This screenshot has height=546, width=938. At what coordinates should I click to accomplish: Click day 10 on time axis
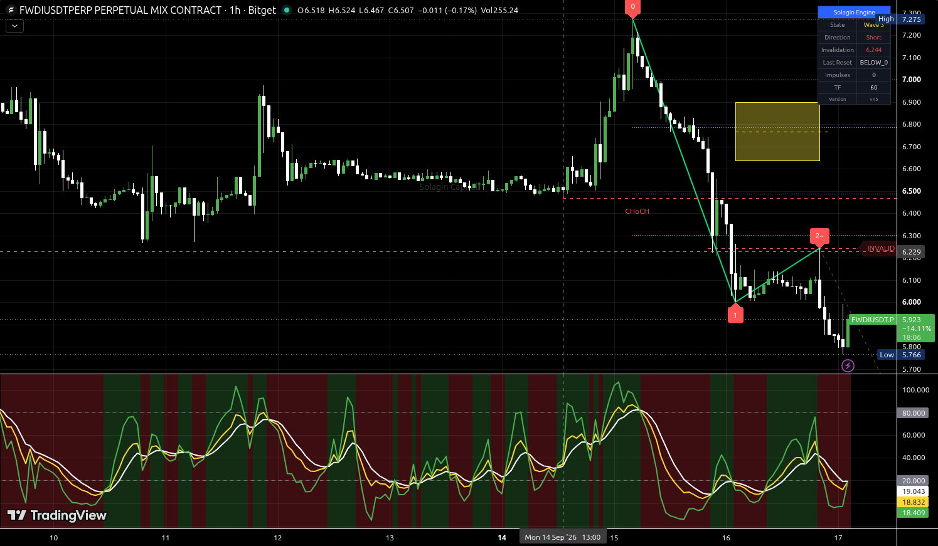(53, 538)
